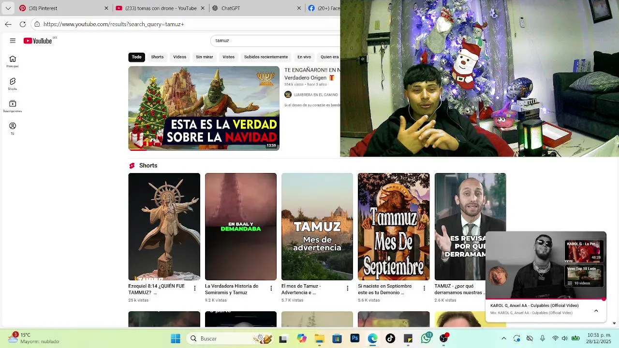
Task: Open the Ezequiel 8:14 QUIÉN FUE TAMMUZ short
Action: coord(164,227)
